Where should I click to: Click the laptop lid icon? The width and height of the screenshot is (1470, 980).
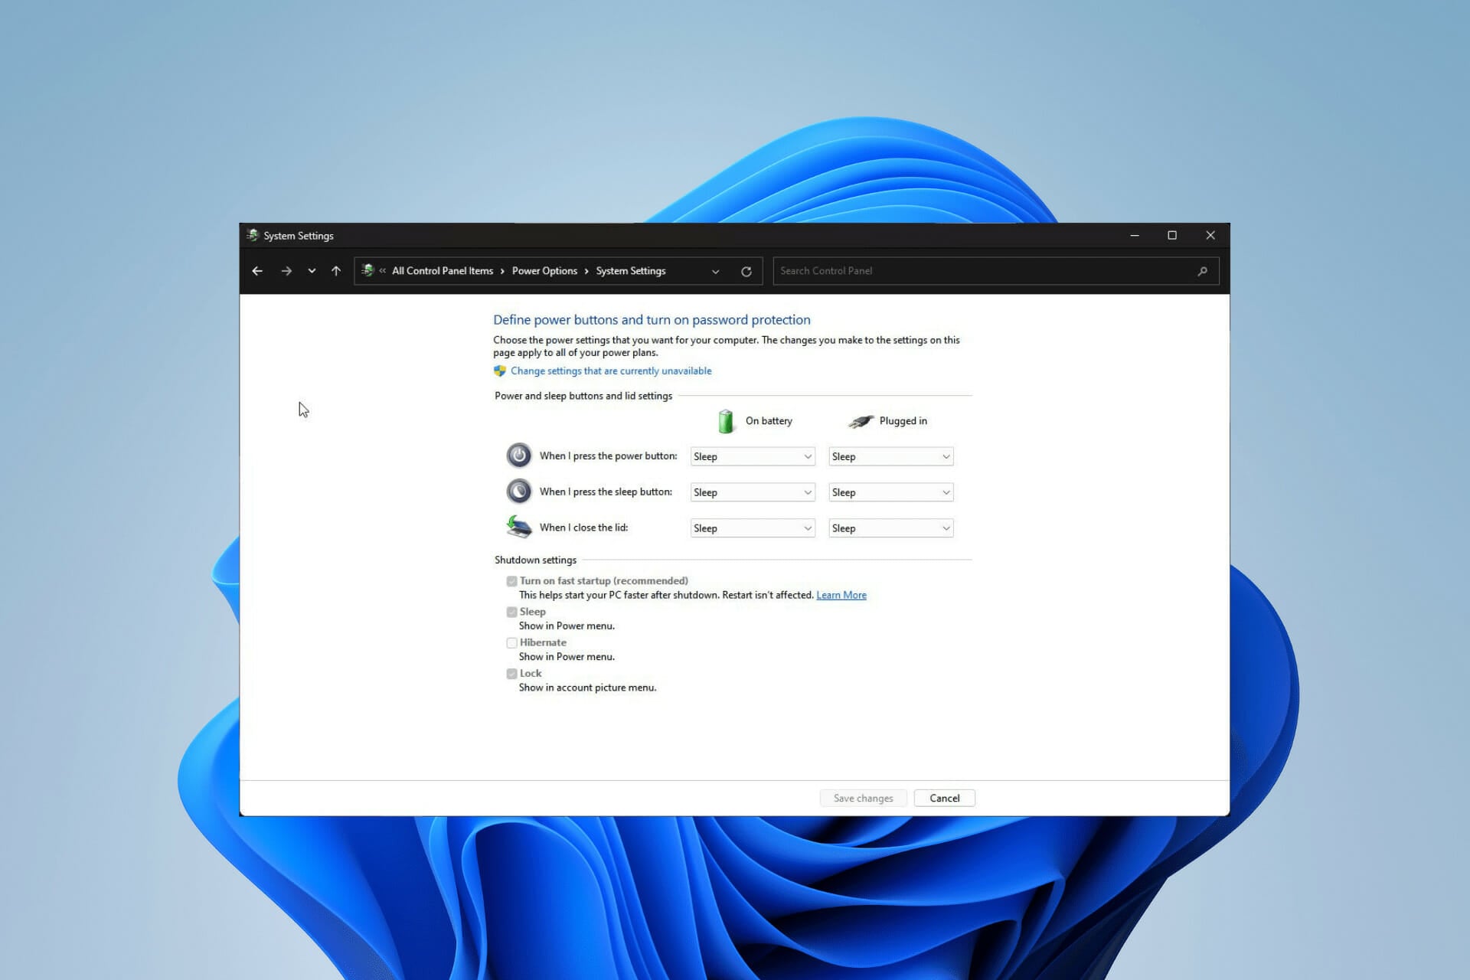click(x=519, y=528)
